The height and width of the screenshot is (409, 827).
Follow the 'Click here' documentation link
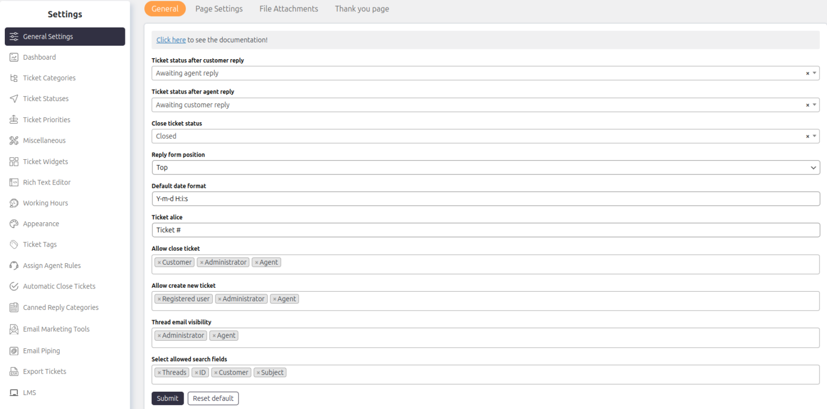click(171, 40)
